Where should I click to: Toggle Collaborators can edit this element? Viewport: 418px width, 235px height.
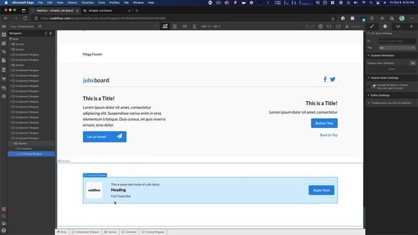coord(369,103)
